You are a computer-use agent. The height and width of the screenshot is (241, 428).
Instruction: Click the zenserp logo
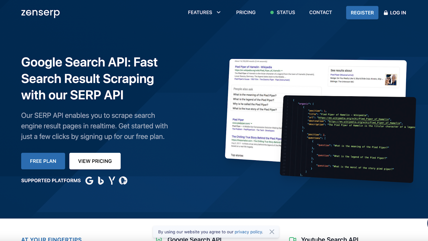pos(40,13)
